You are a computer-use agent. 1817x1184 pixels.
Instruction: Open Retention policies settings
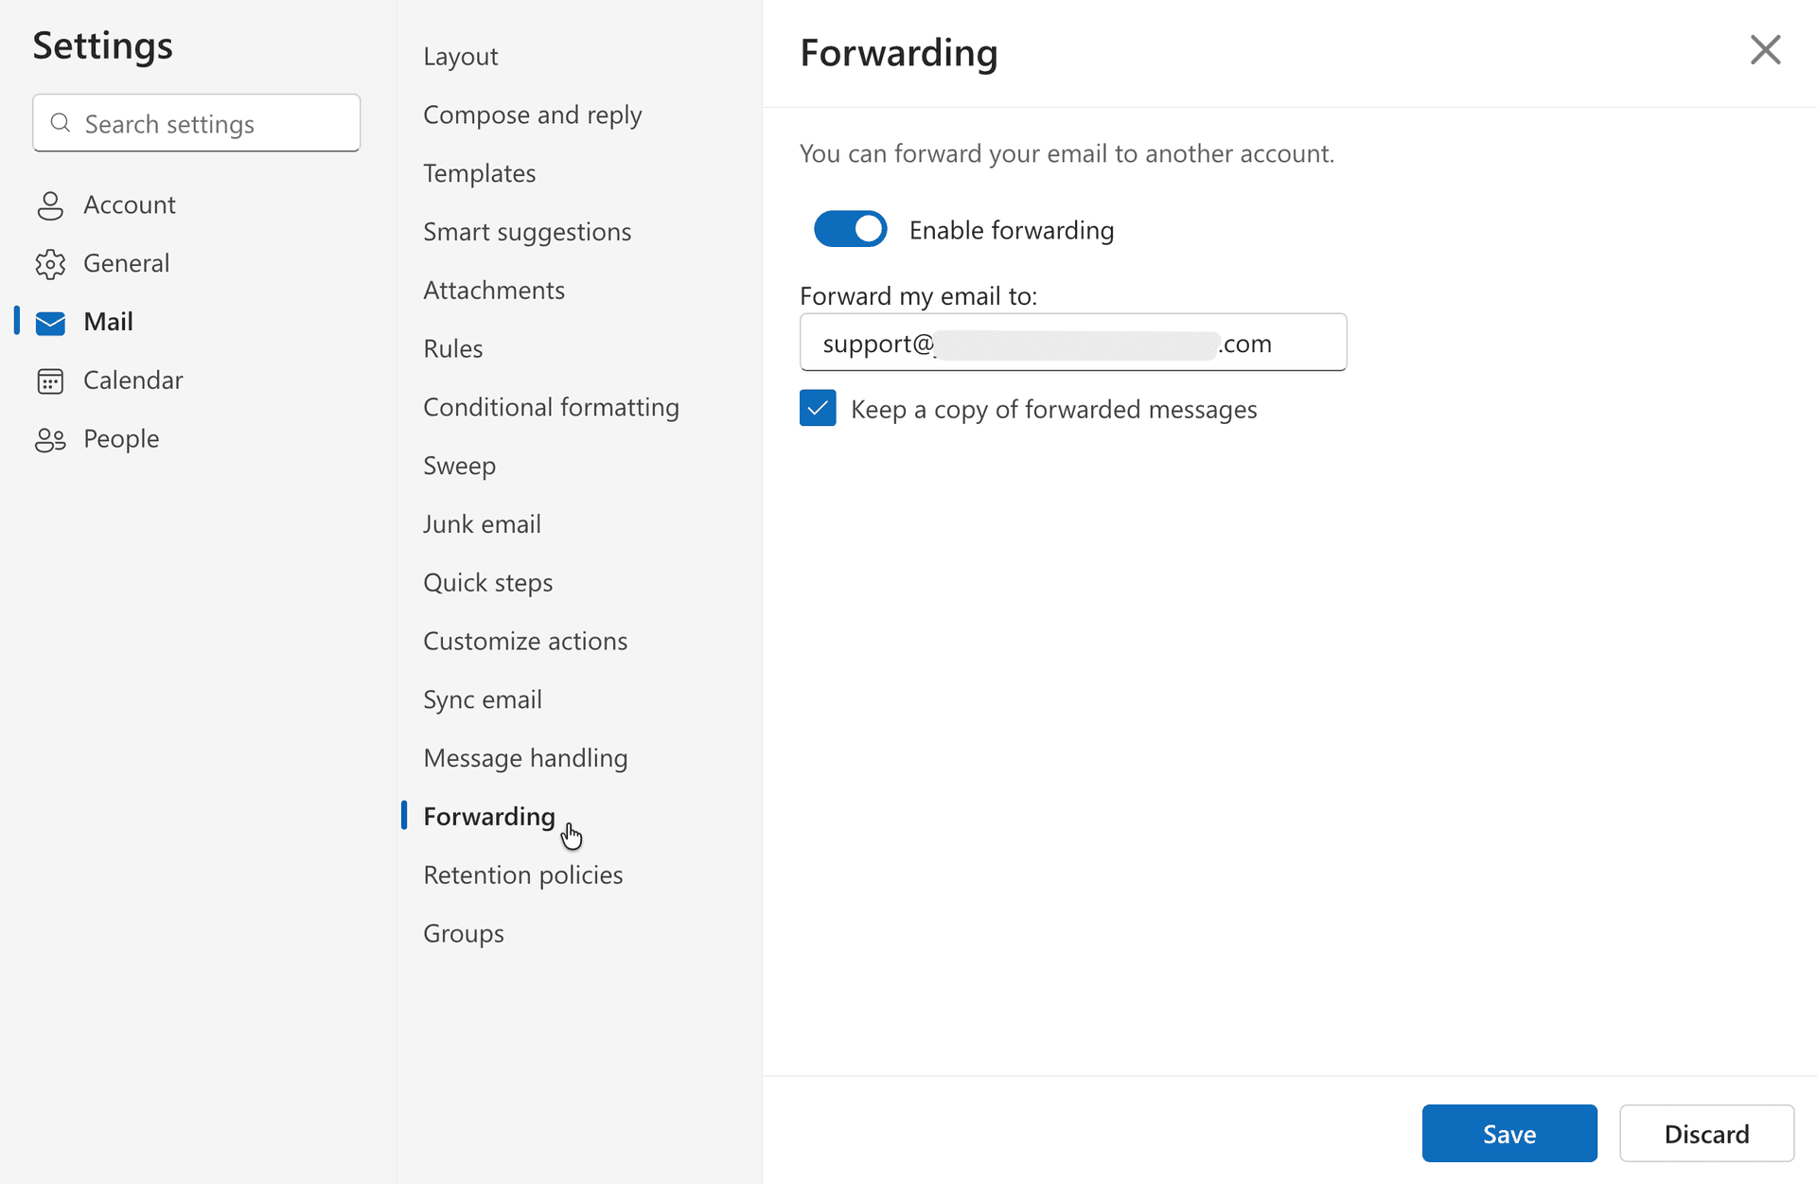(522, 874)
